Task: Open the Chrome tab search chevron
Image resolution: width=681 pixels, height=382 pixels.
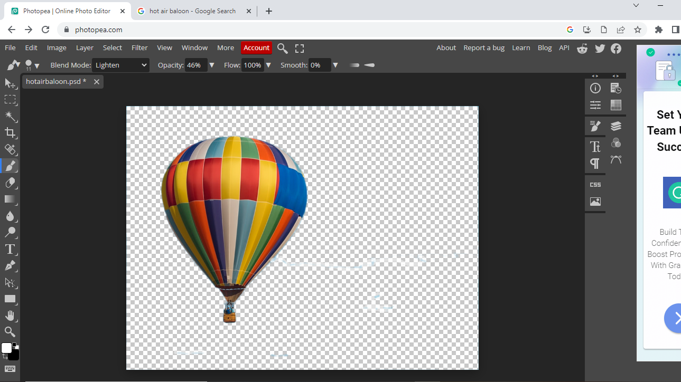Action: point(636,5)
